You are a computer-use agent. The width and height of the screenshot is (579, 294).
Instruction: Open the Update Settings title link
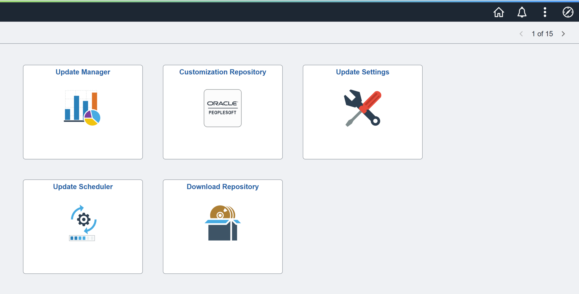pyautogui.click(x=362, y=72)
